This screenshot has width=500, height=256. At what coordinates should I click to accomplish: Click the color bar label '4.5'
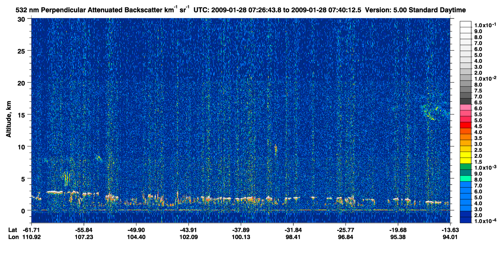pos(478,126)
